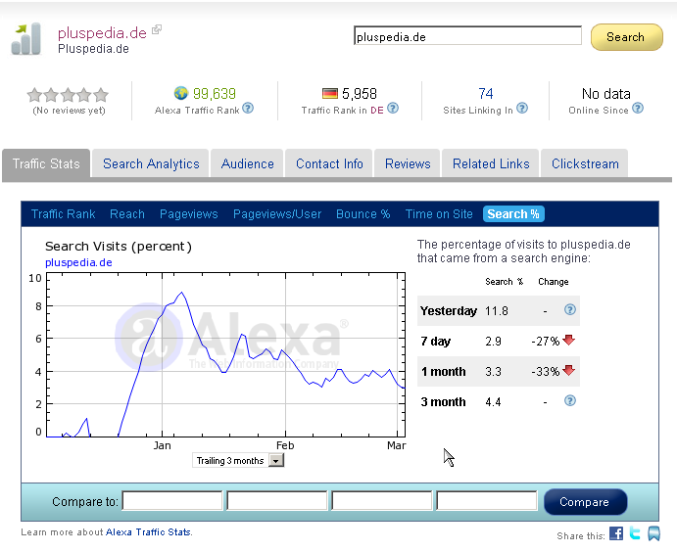Screen dimensions: 677x552
Task: Click the 3 month value 4.4
Action: pyautogui.click(x=493, y=402)
